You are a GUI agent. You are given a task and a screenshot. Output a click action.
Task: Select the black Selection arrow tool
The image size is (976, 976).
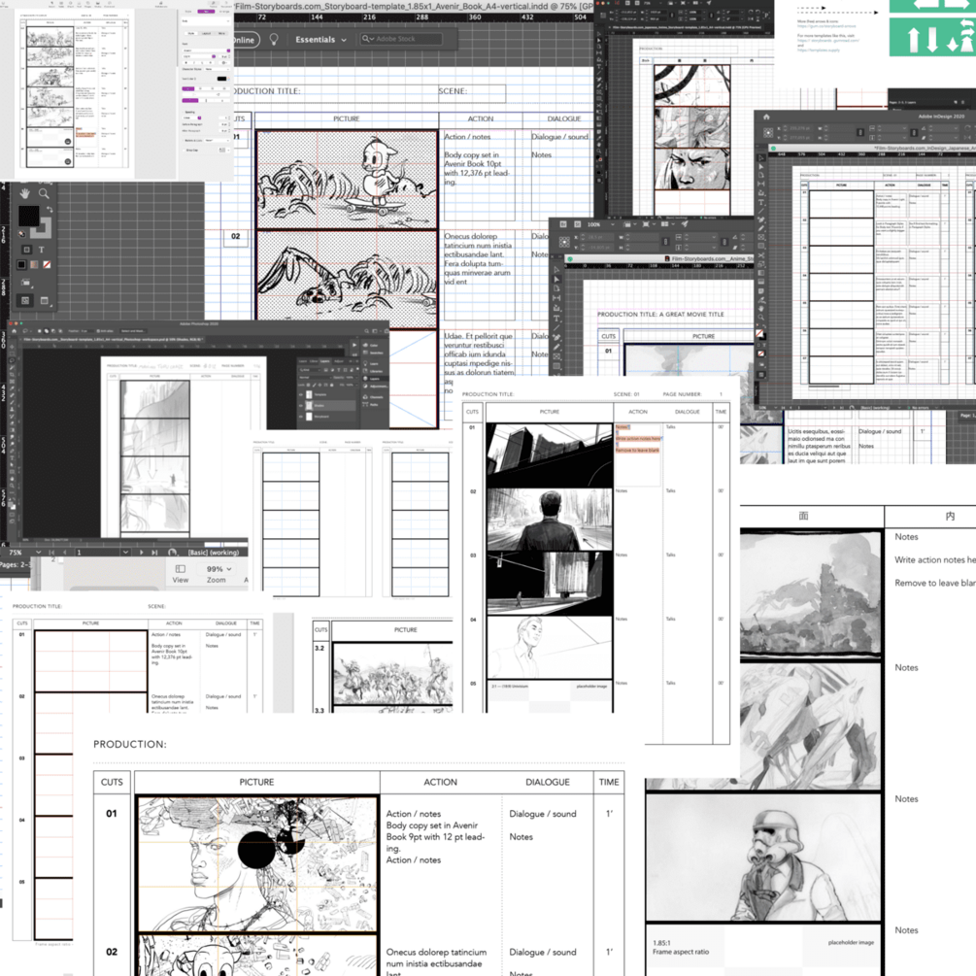coord(556,279)
